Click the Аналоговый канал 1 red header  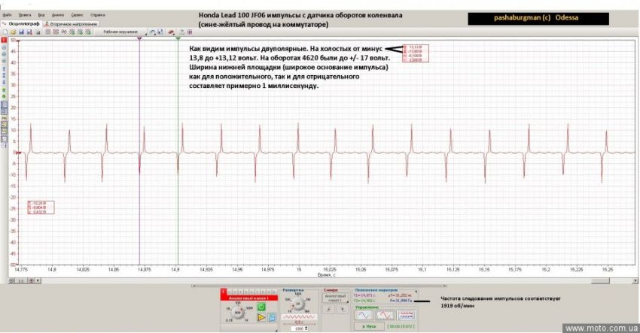point(249,298)
